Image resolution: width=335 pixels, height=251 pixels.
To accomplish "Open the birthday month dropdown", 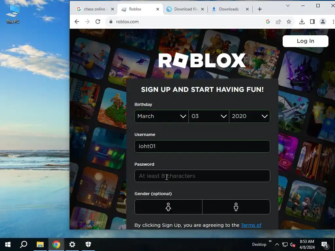I will (162, 116).
